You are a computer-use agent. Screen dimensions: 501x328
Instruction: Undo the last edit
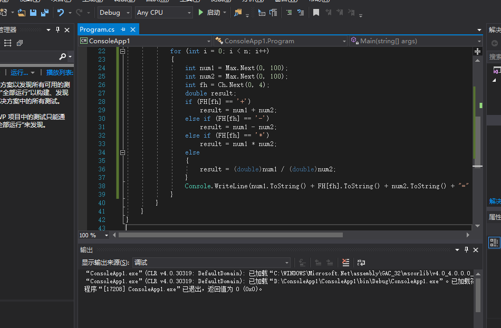click(x=61, y=13)
